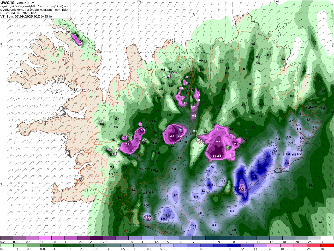Click the pale green 0.1 rain legend swatch

tap(7, 246)
